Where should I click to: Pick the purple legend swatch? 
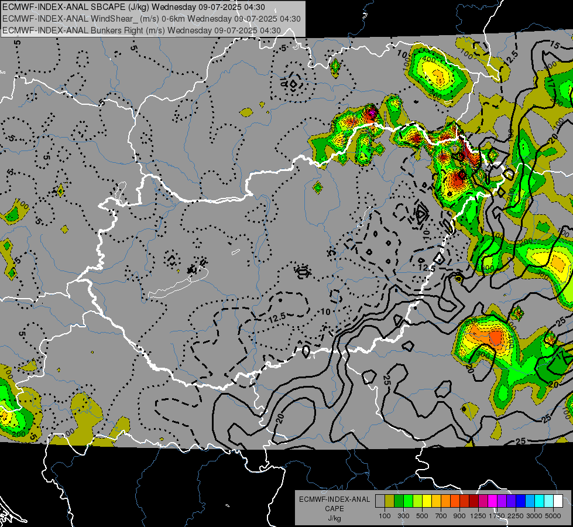click(x=502, y=501)
